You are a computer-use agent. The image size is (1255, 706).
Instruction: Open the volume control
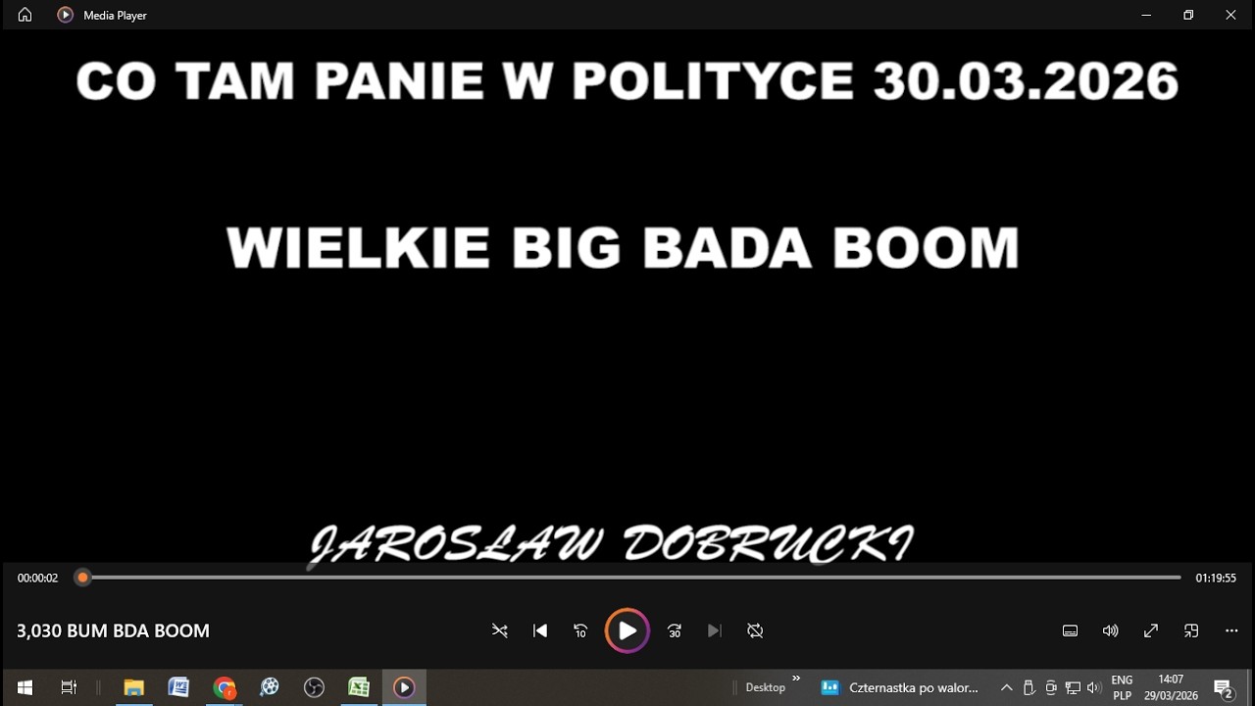pyautogui.click(x=1111, y=630)
